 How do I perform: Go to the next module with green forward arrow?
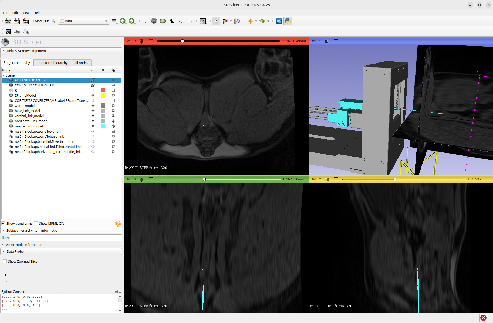131,21
